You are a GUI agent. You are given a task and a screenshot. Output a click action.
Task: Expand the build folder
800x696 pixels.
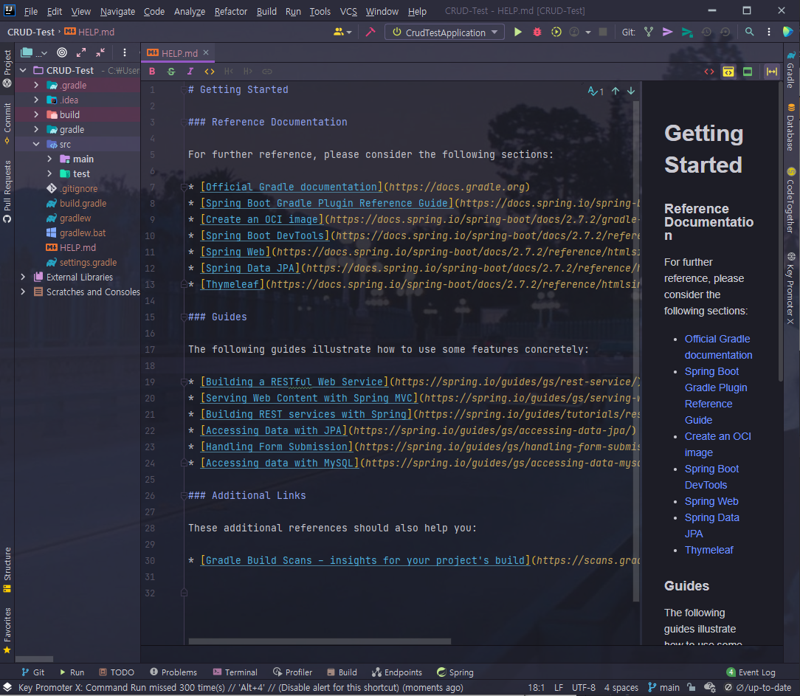coord(36,115)
